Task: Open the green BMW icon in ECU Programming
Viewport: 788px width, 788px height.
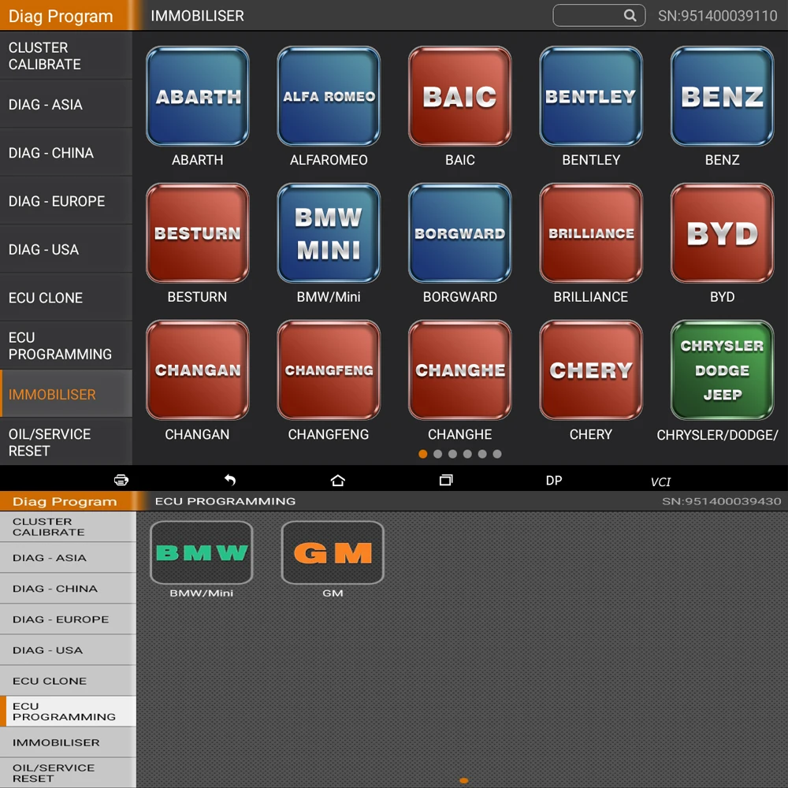Action: point(202,552)
